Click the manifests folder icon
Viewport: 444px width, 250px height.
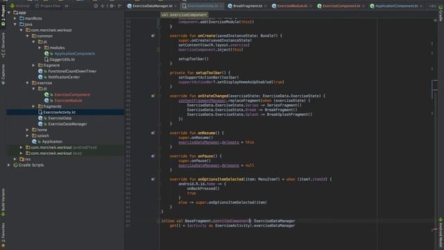tap(22, 19)
